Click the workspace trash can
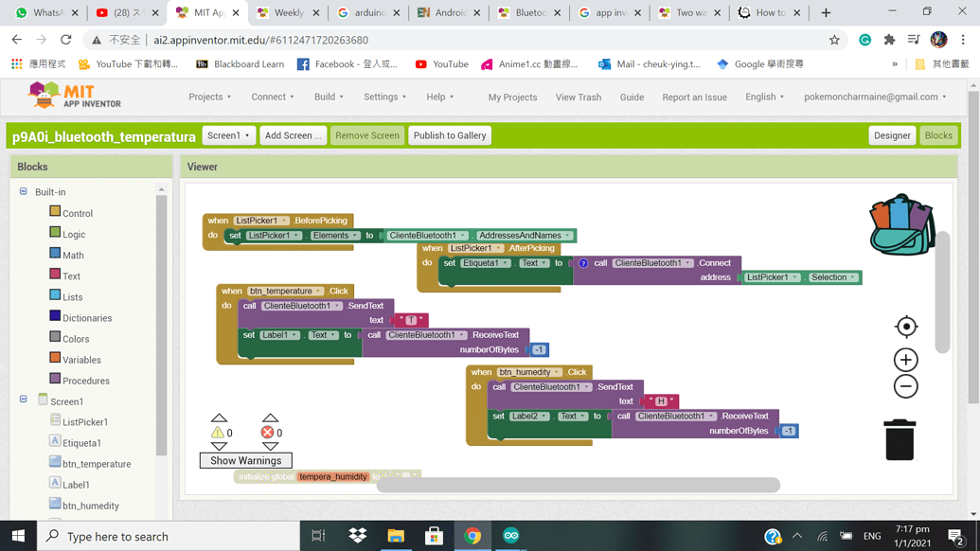Image resolution: width=980 pixels, height=551 pixels. coord(900,437)
